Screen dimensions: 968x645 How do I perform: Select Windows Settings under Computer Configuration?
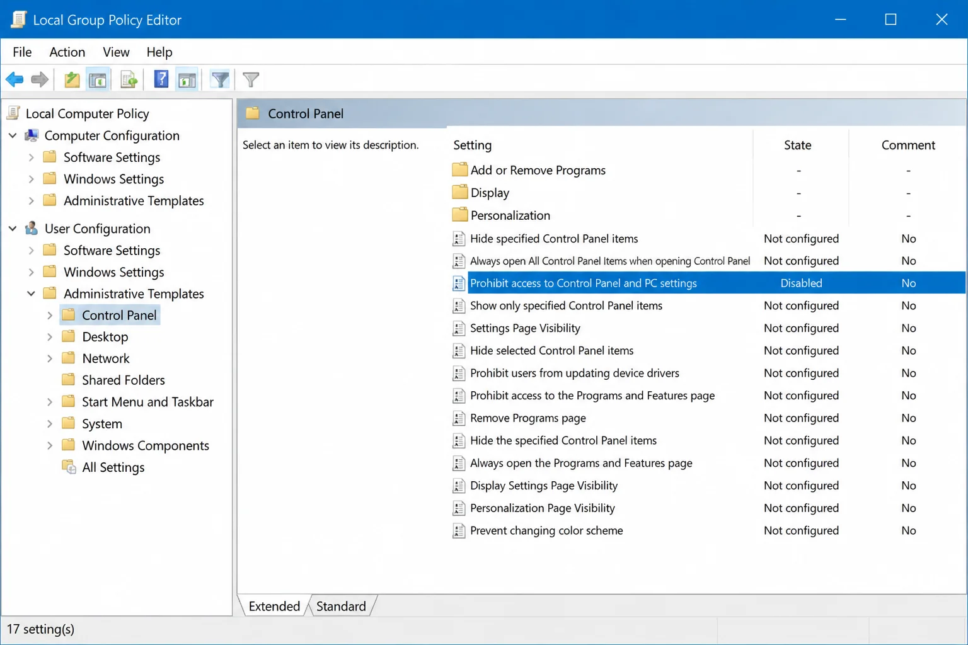(x=113, y=179)
